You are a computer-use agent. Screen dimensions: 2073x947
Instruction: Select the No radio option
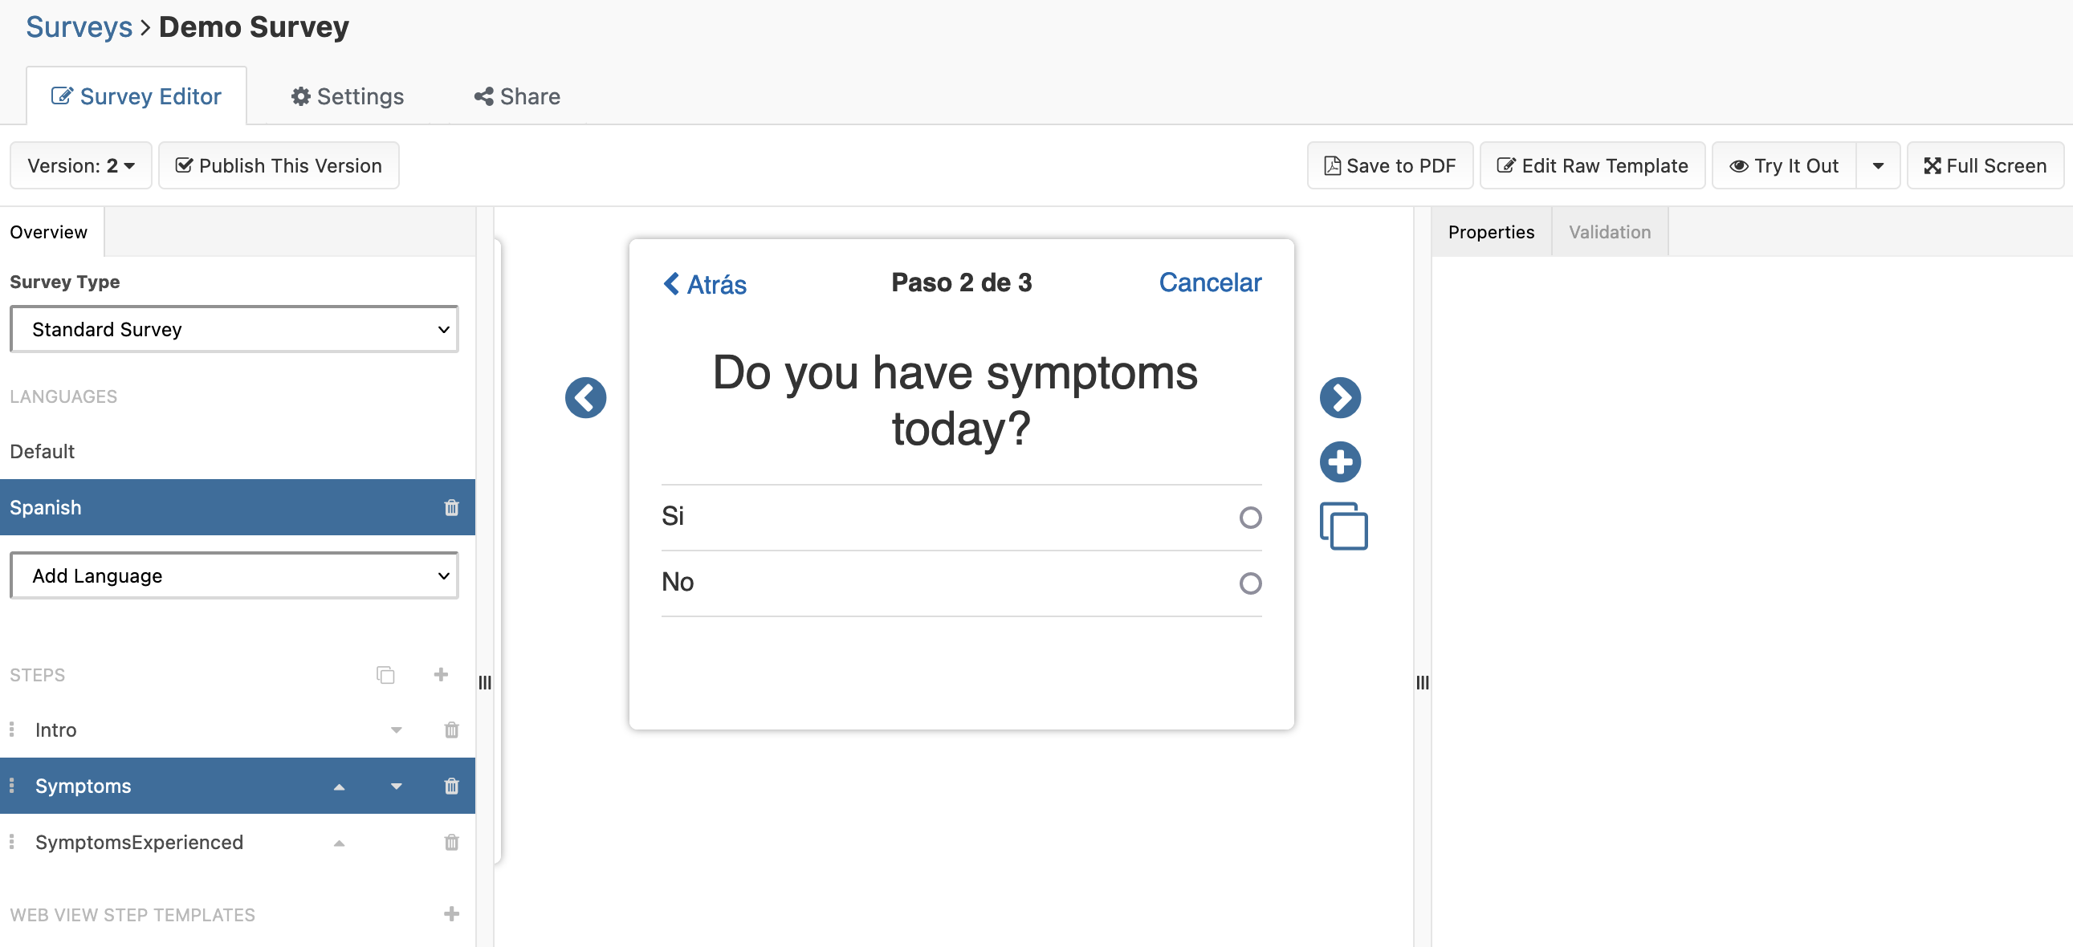click(1250, 583)
